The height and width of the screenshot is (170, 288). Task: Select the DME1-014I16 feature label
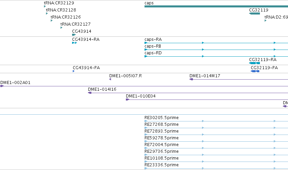coord(102,89)
